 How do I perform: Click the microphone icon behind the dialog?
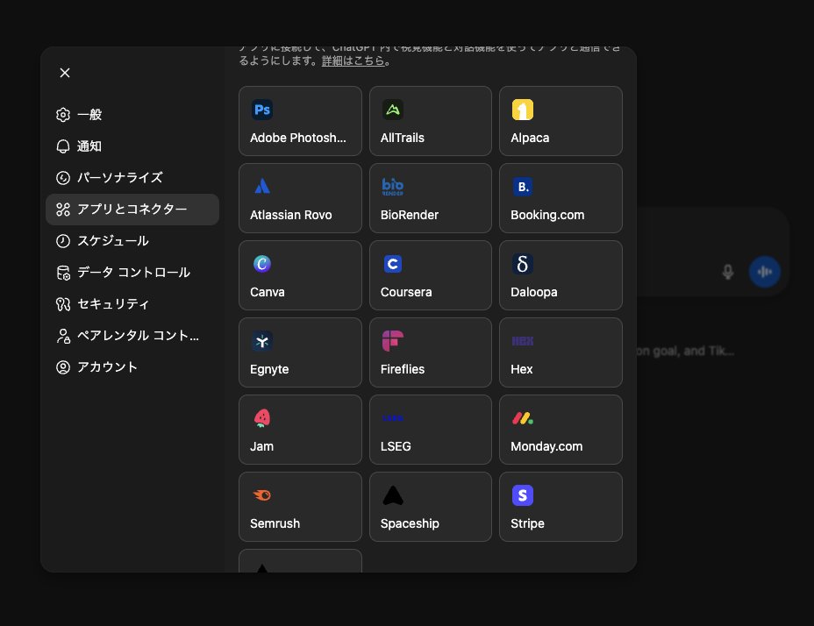tap(728, 272)
